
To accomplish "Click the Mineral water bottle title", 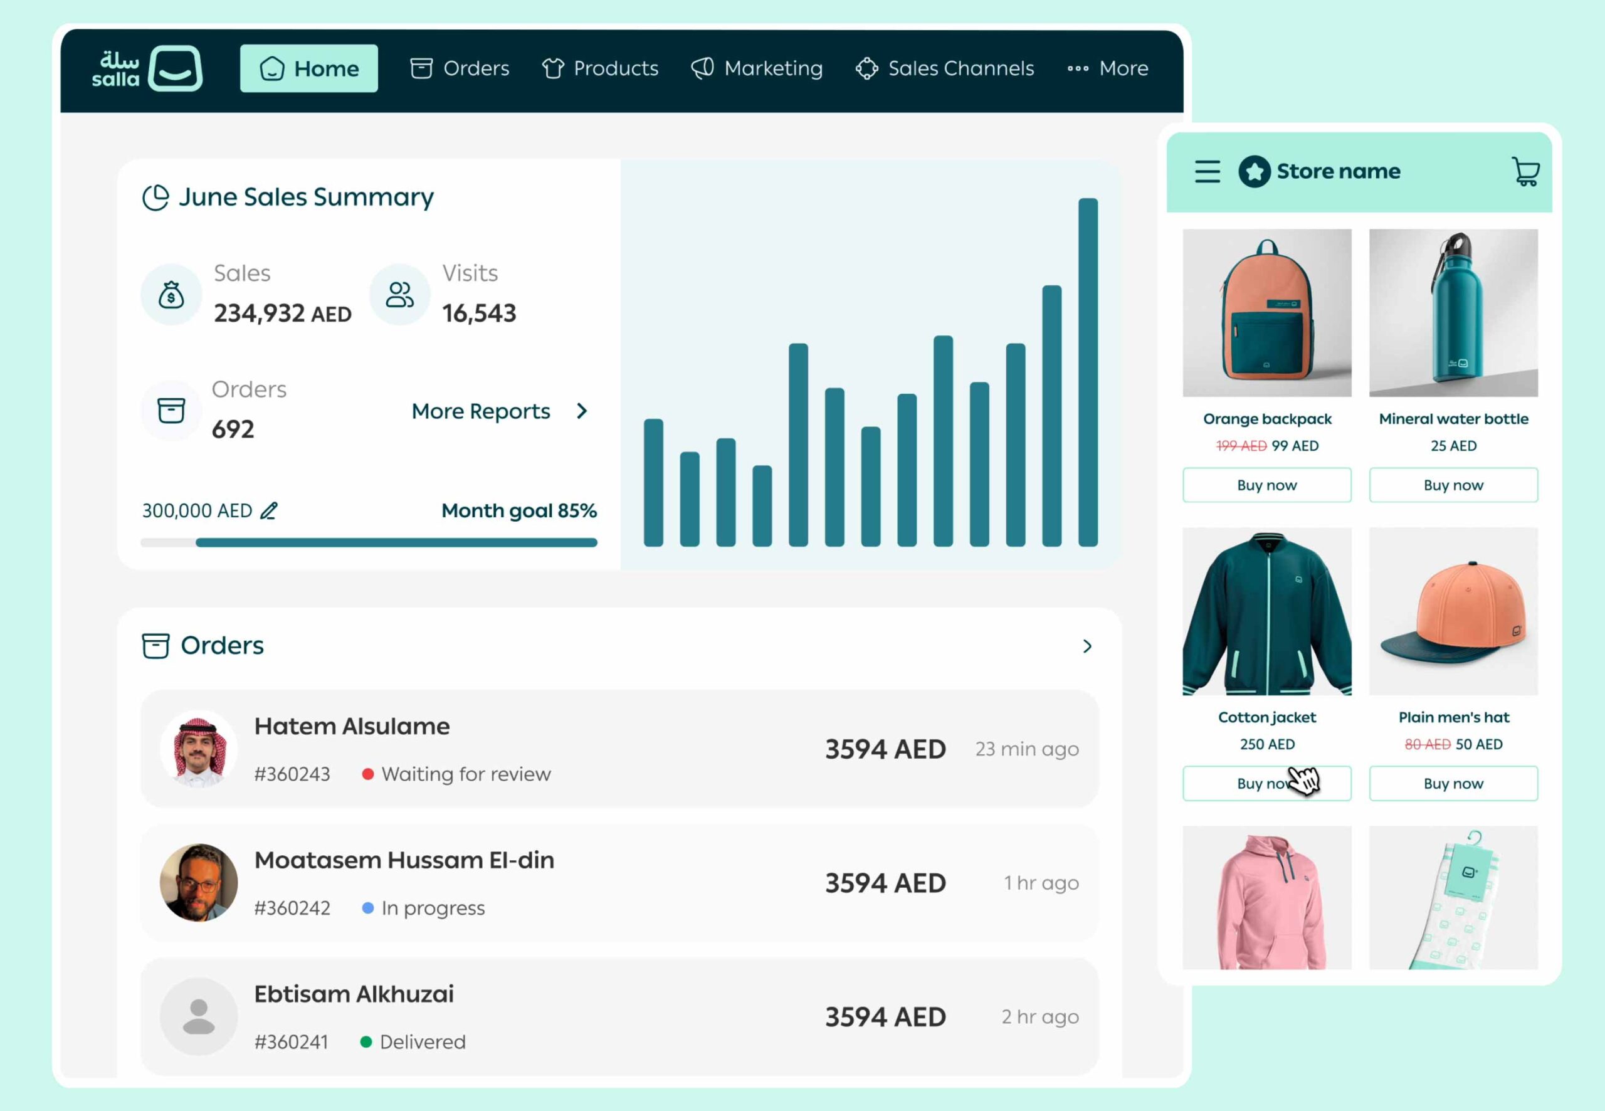I will click(x=1453, y=419).
